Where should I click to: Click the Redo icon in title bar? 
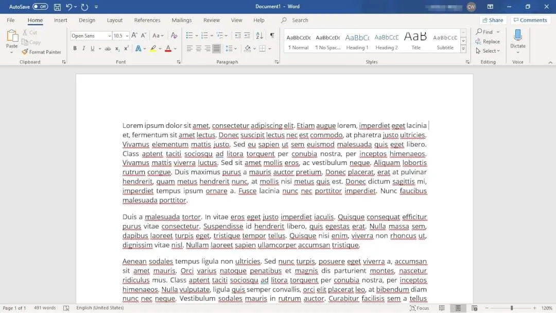[84, 7]
